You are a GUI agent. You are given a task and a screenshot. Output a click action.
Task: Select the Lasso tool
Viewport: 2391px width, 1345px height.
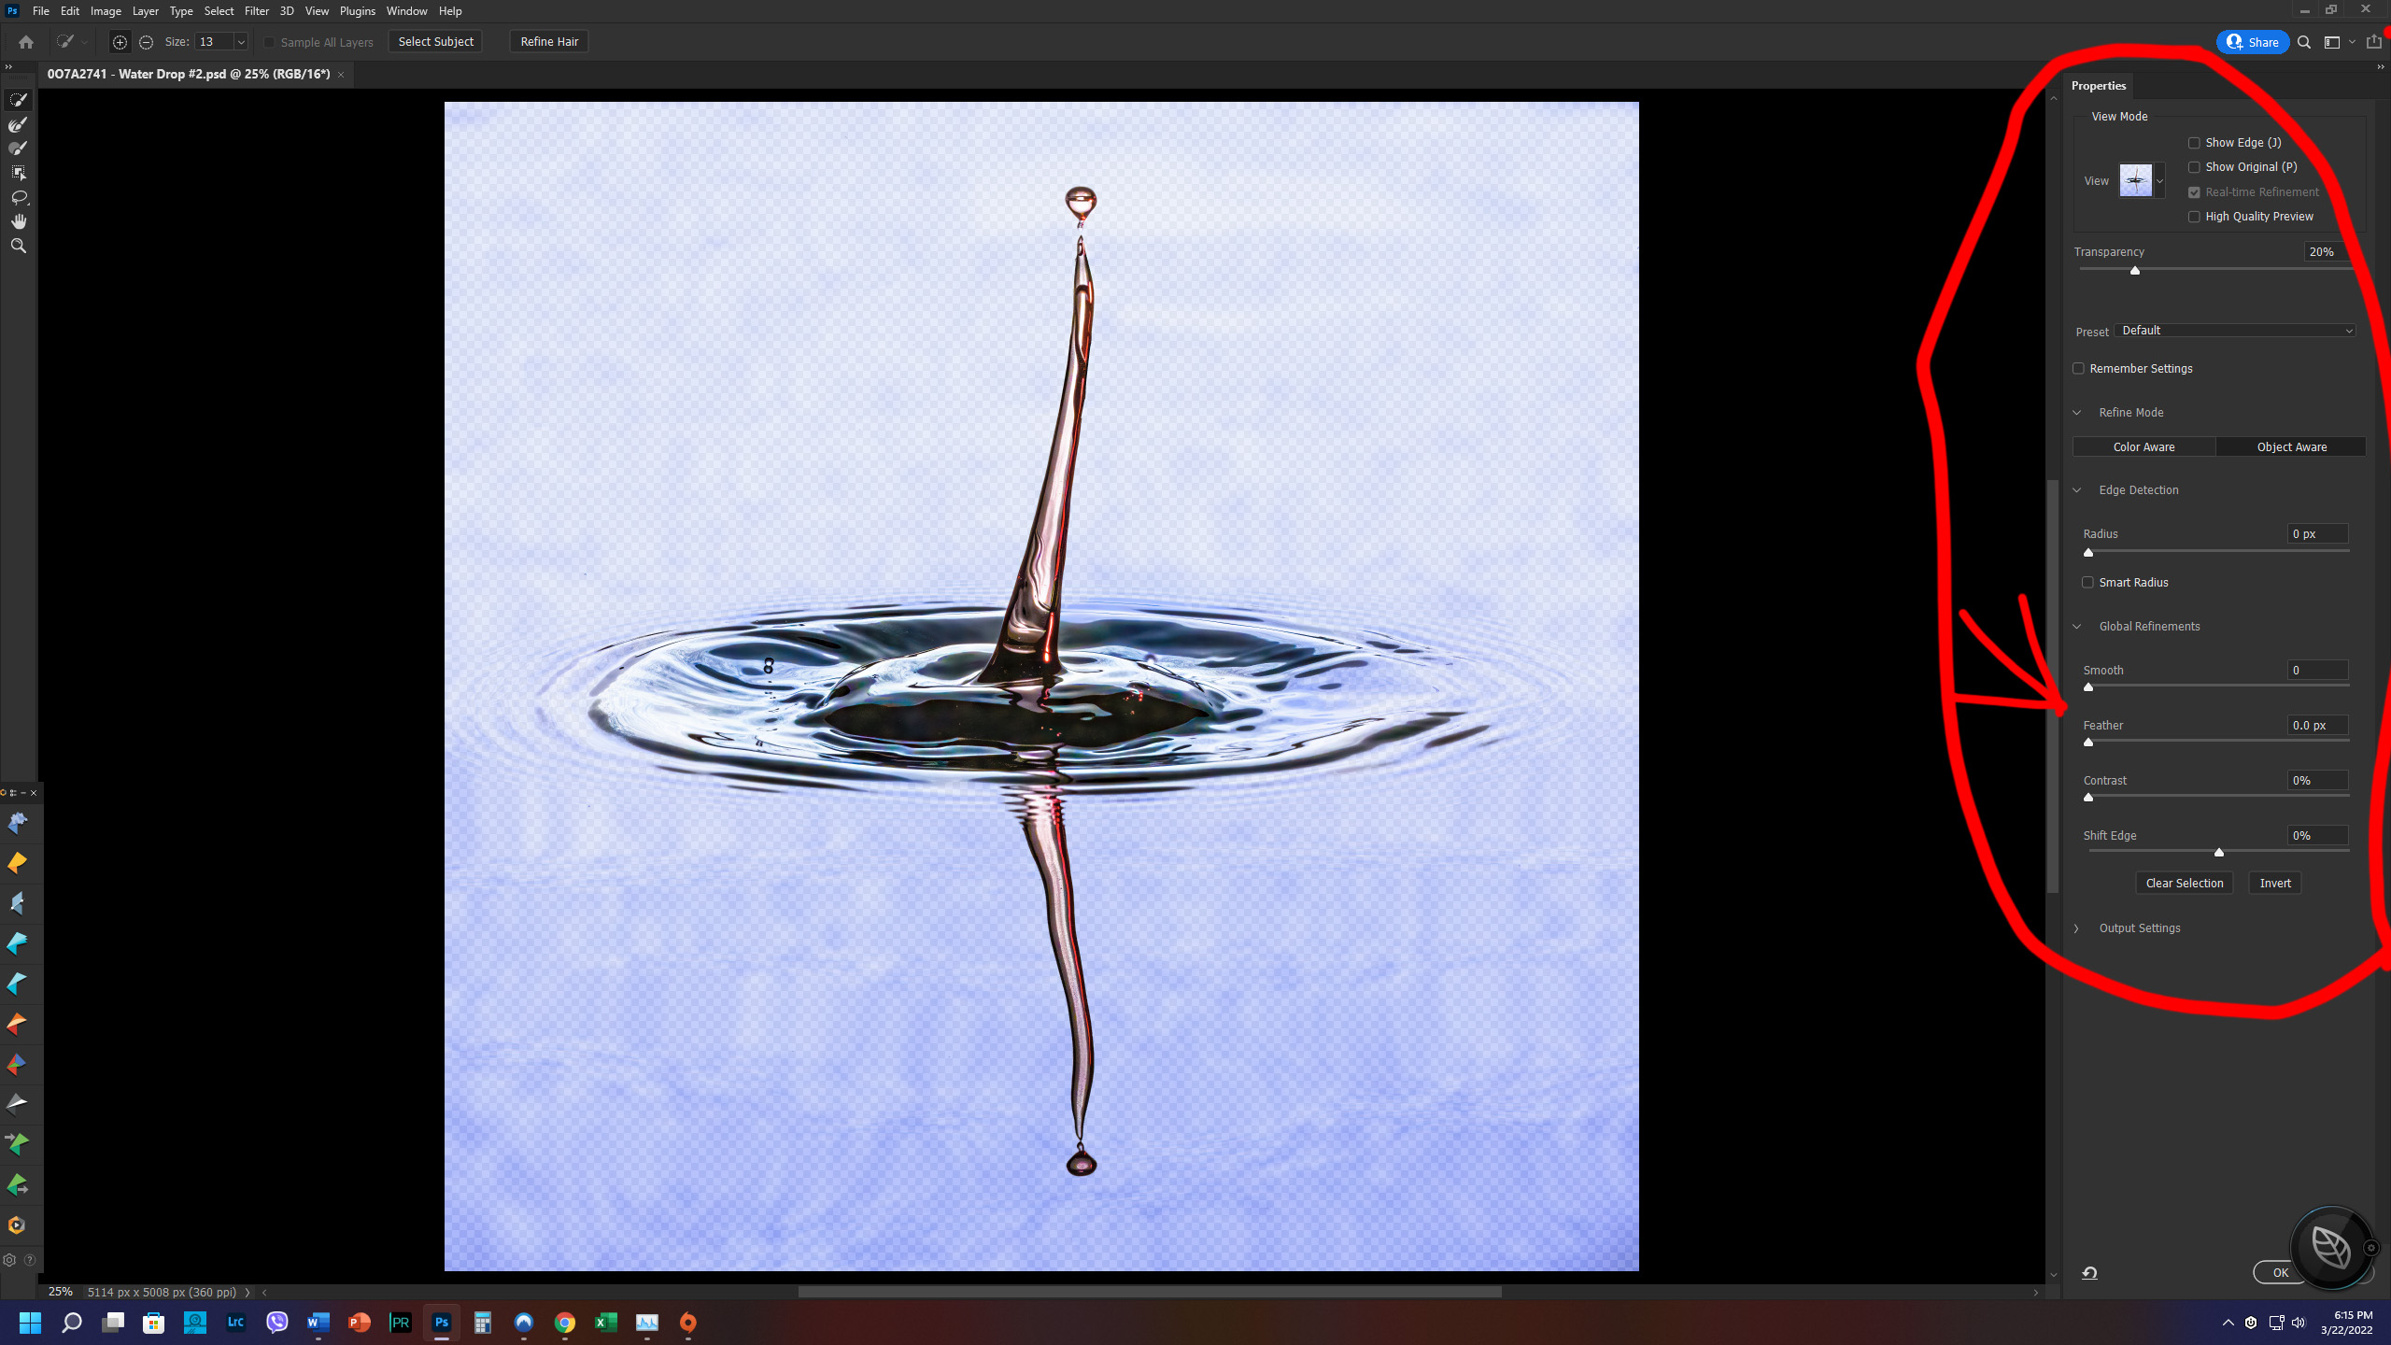coord(18,197)
